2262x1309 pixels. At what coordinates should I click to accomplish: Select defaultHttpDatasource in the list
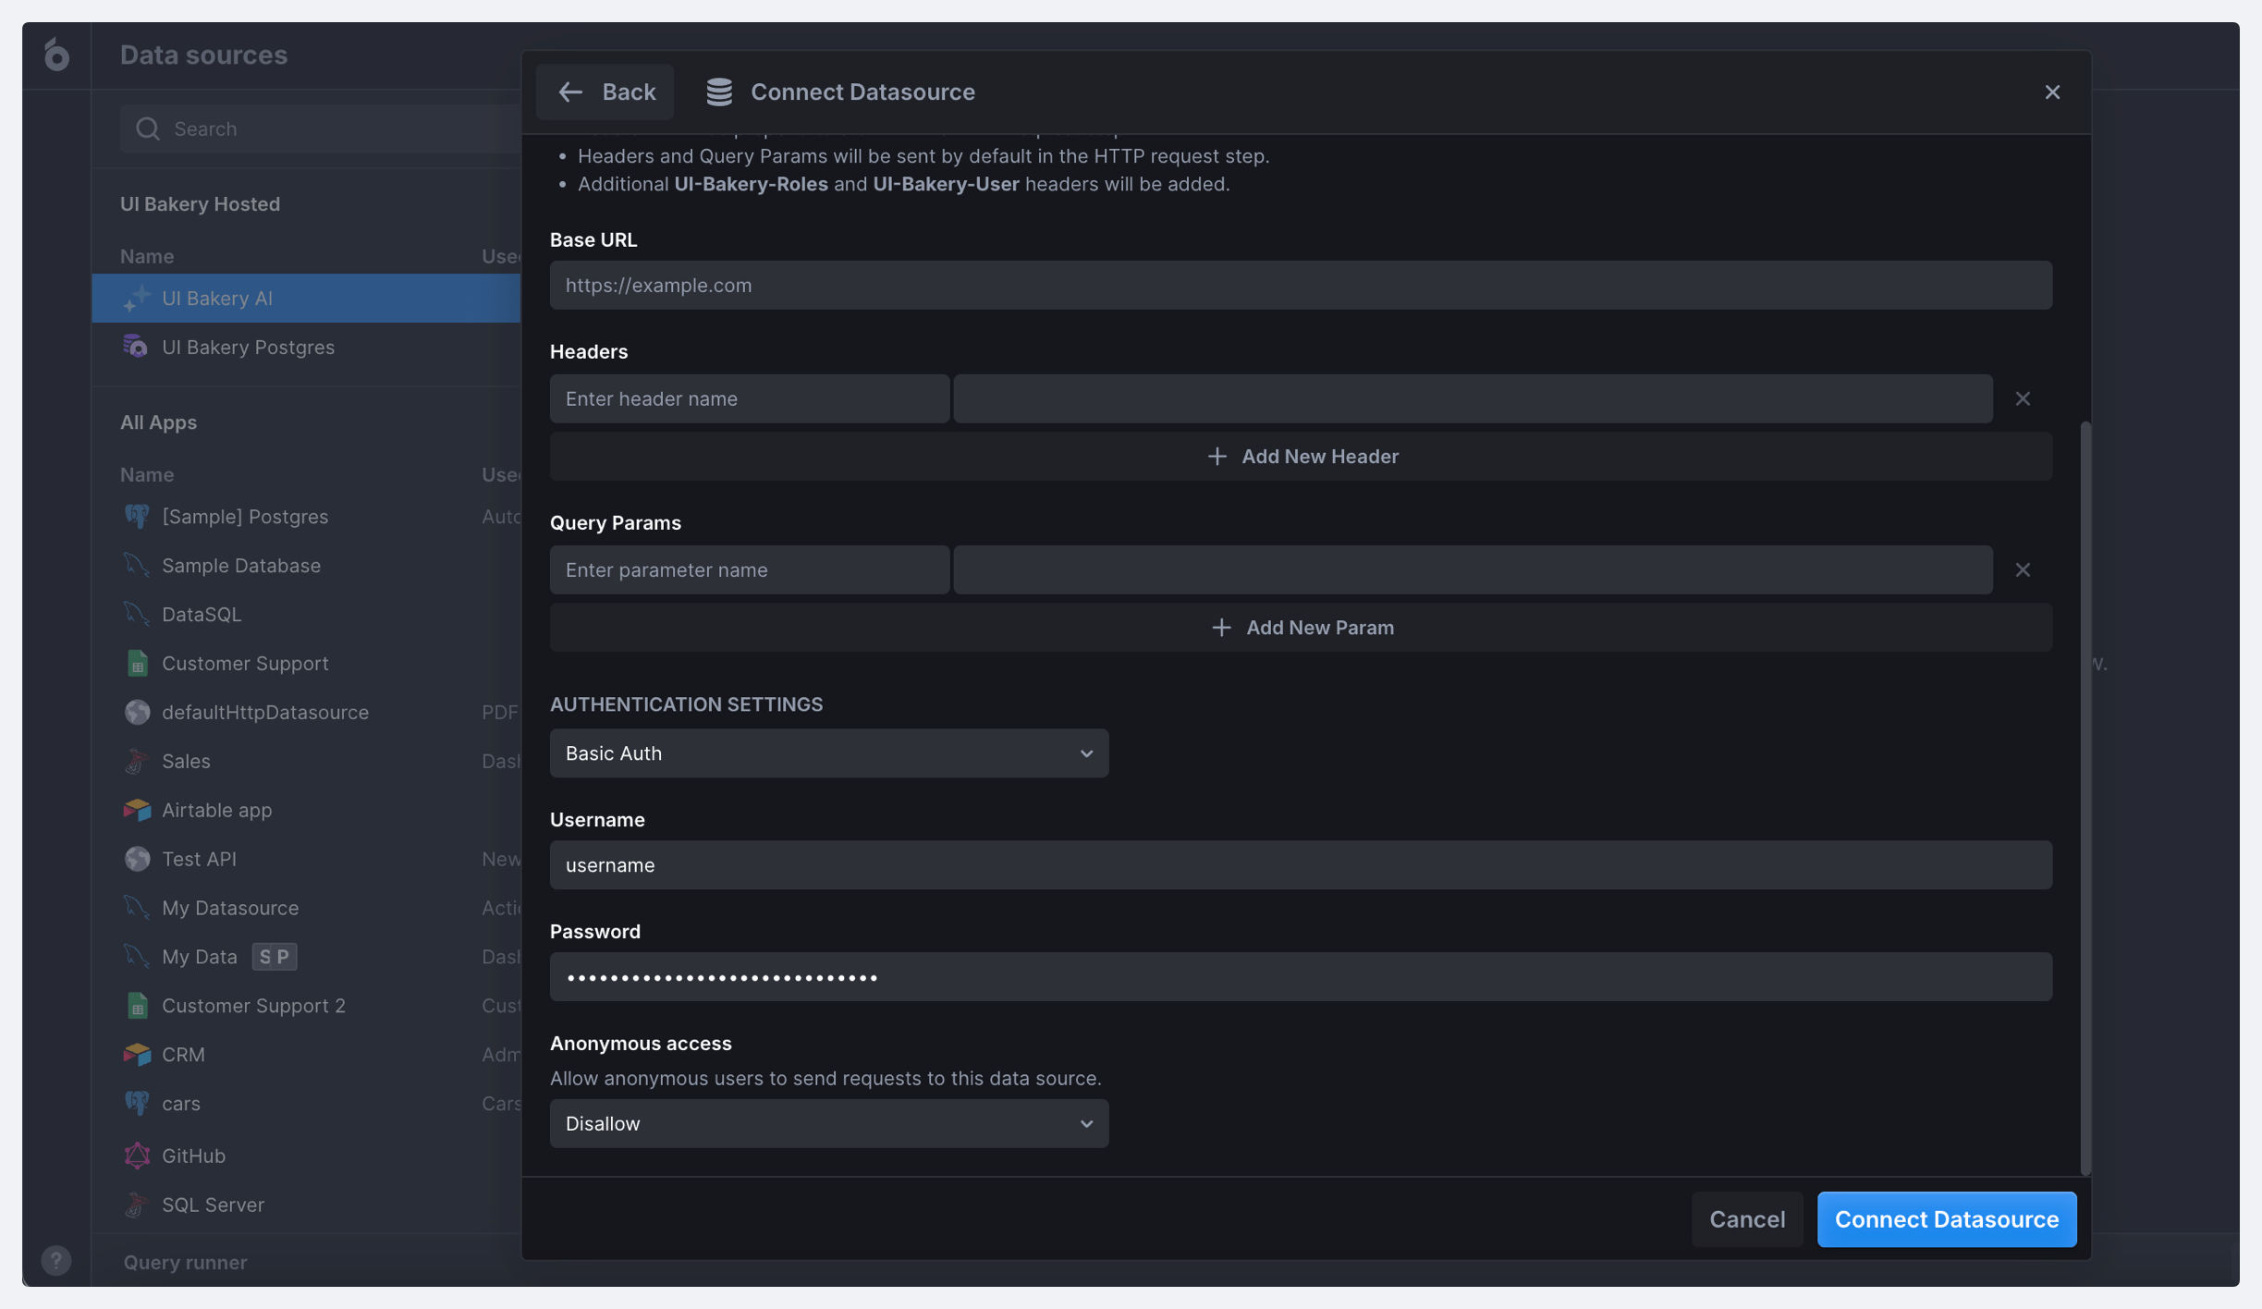[x=265, y=712]
